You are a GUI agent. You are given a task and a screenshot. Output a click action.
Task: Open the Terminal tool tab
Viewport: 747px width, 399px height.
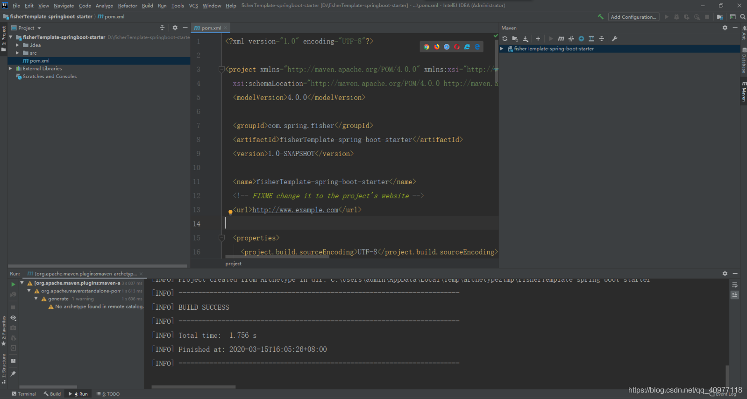[24, 394]
